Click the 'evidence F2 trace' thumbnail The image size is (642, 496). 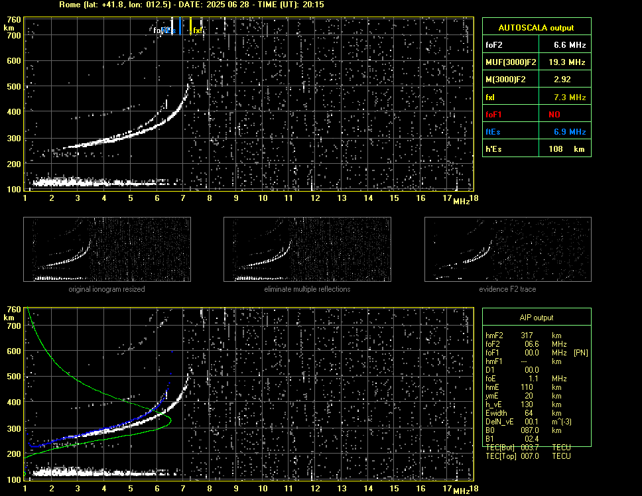508,249
